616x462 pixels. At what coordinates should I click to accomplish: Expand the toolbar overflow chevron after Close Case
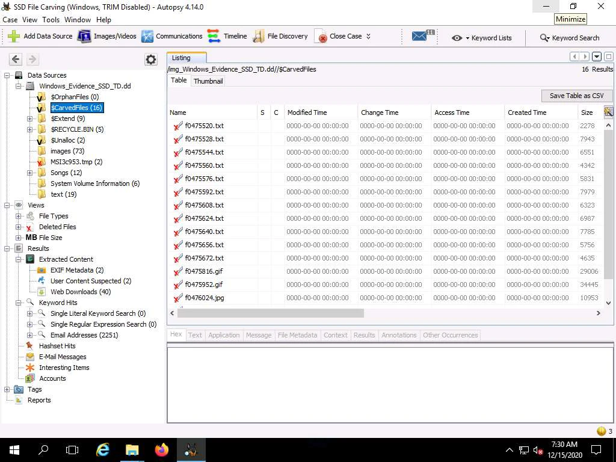coord(369,36)
